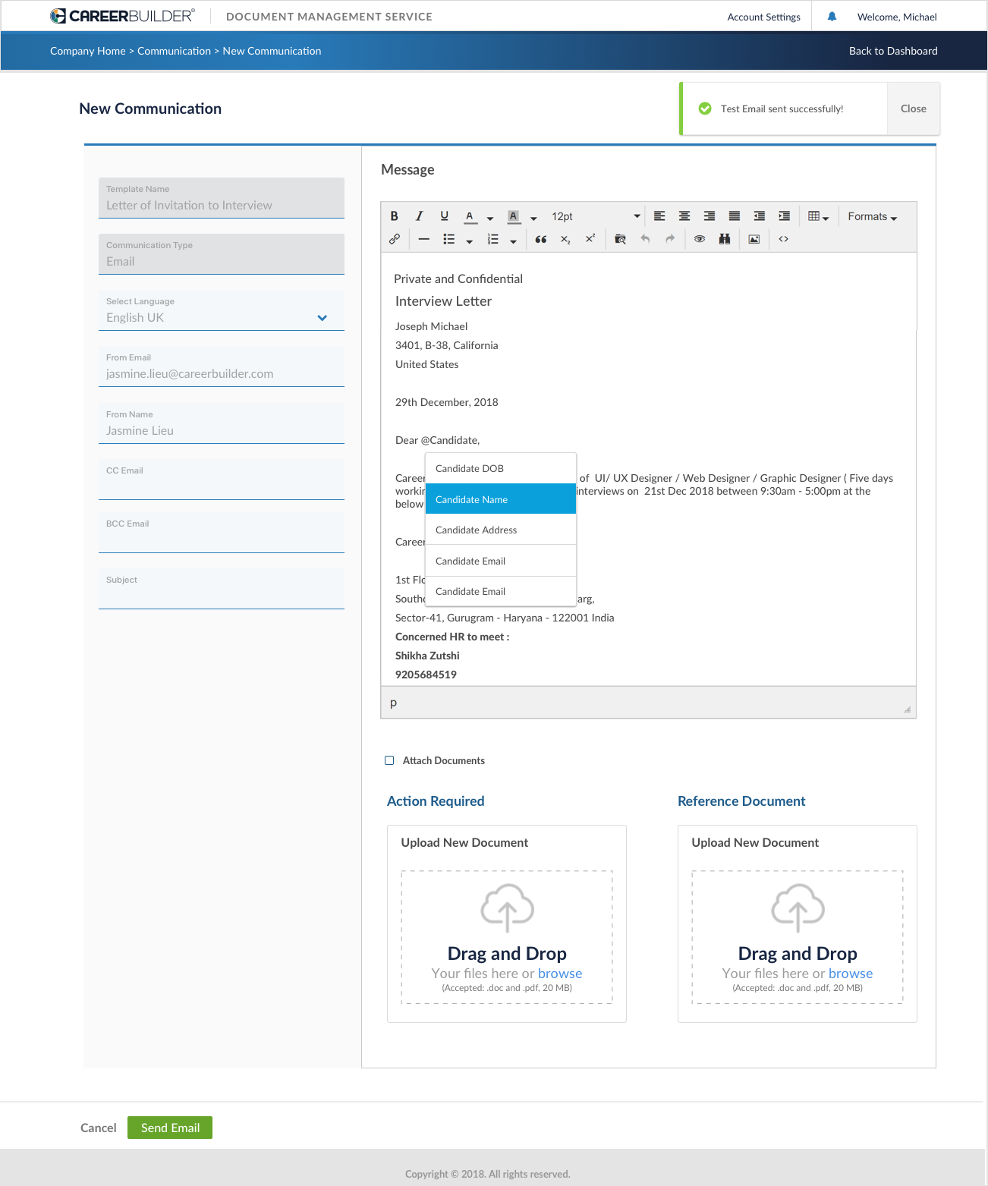Choose Candidate Name from suggestion menu
The width and height of the screenshot is (988, 1186).
click(x=501, y=499)
